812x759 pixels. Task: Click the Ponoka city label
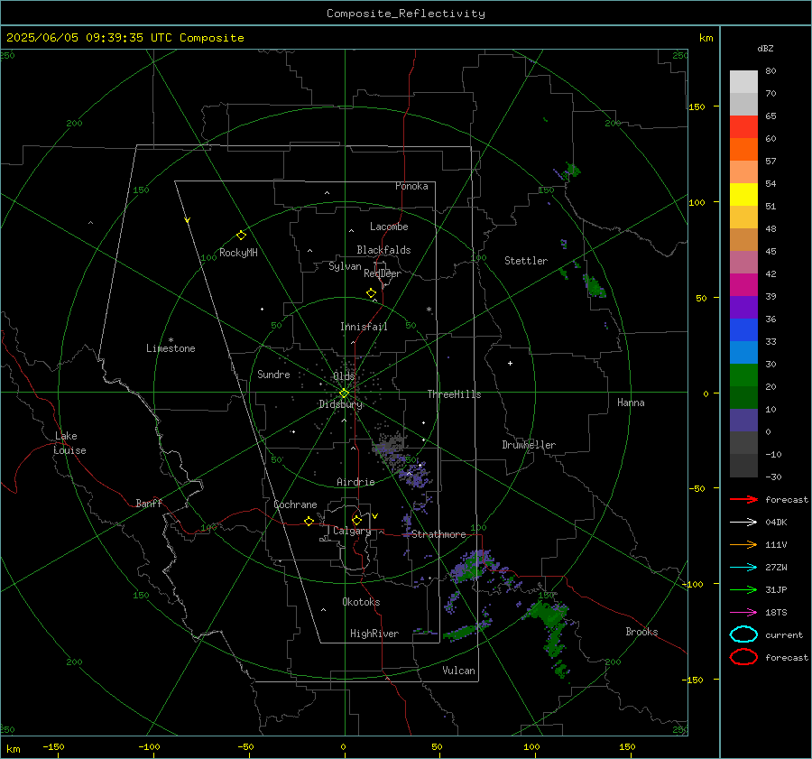coord(411,186)
